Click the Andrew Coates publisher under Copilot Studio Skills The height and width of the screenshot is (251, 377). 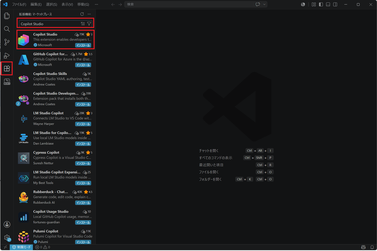coord(44,85)
